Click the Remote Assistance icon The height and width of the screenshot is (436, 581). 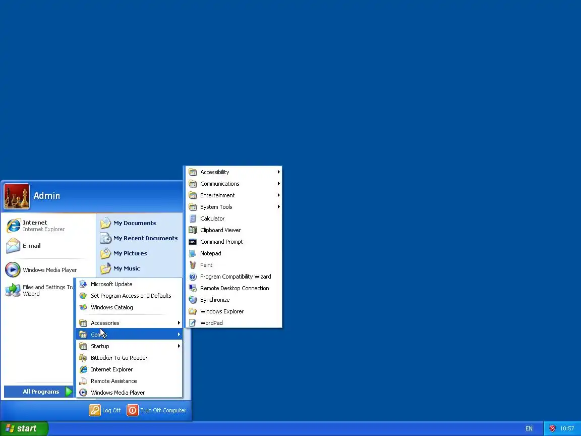point(83,381)
